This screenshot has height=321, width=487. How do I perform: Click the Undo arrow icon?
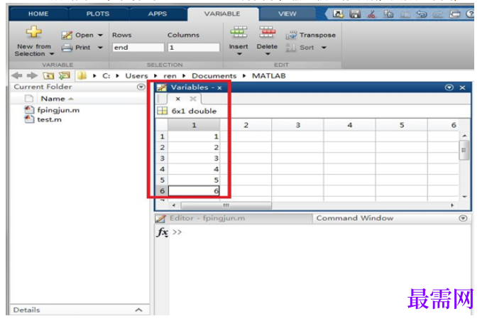pyautogui.click(x=422, y=14)
